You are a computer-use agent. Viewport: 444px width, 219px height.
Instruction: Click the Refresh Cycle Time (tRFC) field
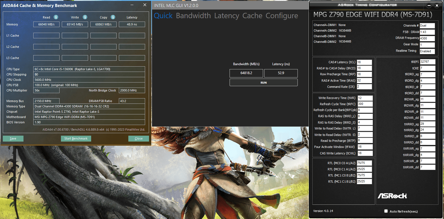(x=365, y=104)
